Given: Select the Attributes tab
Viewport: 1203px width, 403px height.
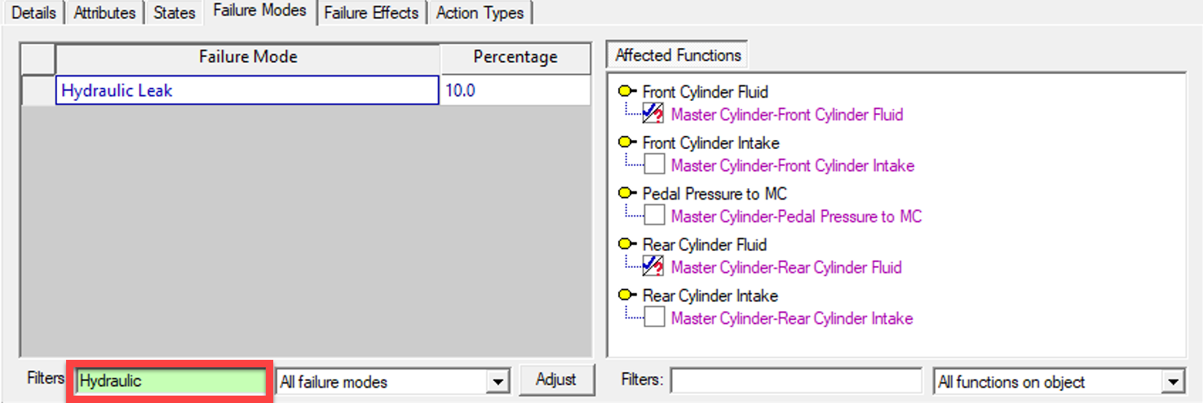Looking at the screenshot, I should (x=104, y=13).
